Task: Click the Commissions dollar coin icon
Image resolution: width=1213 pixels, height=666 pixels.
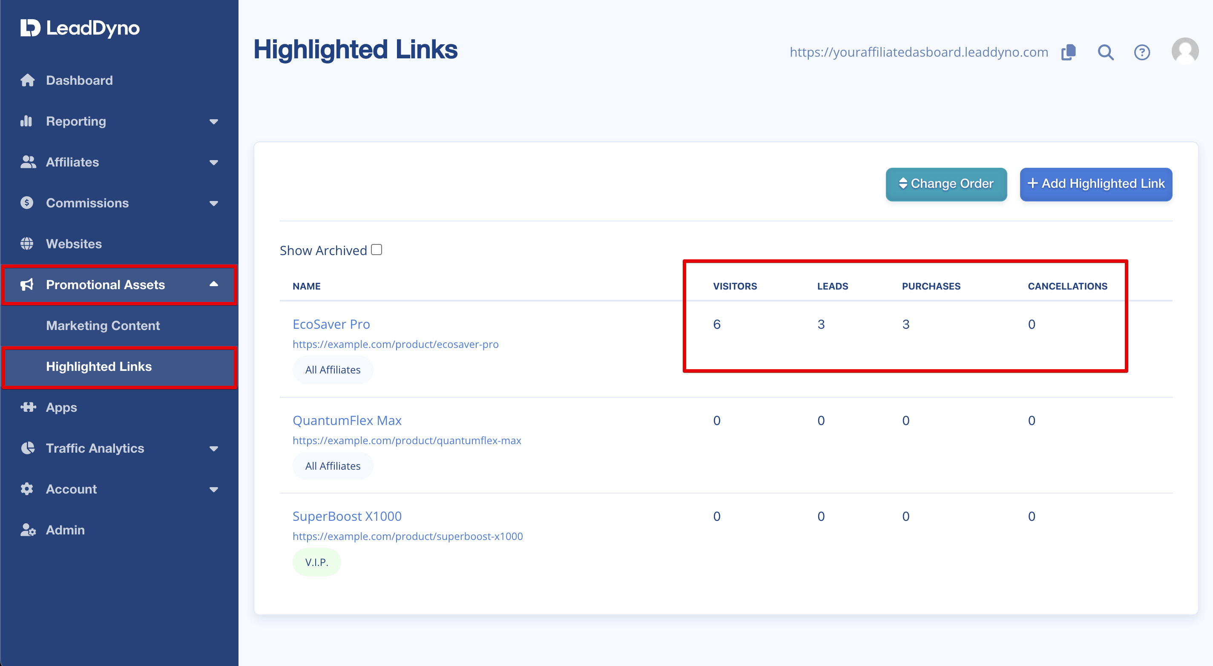Action: click(x=27, y=203)
